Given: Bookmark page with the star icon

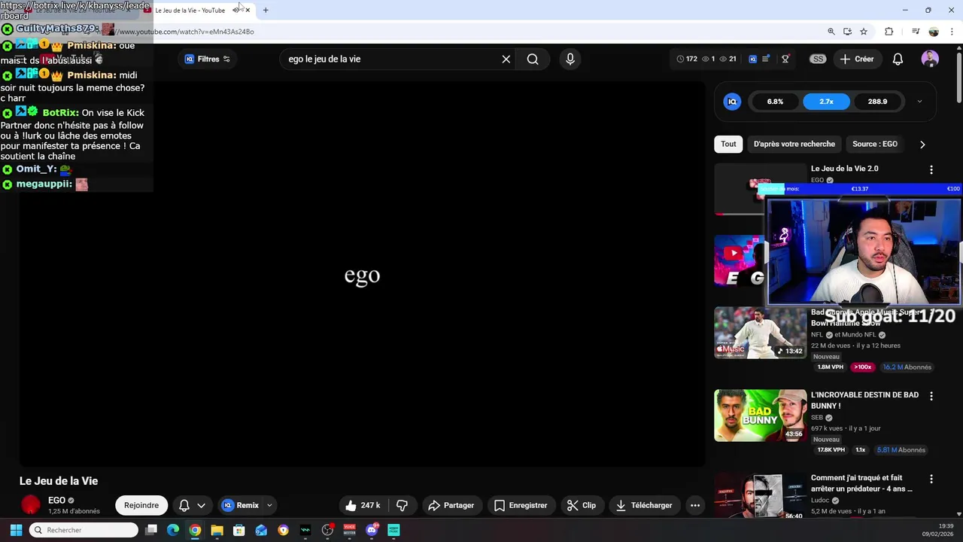Looking at the screenshot, I should 864,32.
